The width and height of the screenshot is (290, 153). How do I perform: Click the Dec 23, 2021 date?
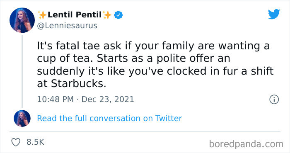(x=108, y=100)
